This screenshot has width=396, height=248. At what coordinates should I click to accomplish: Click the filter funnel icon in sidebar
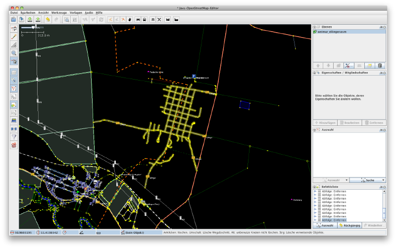pos(14,137)
